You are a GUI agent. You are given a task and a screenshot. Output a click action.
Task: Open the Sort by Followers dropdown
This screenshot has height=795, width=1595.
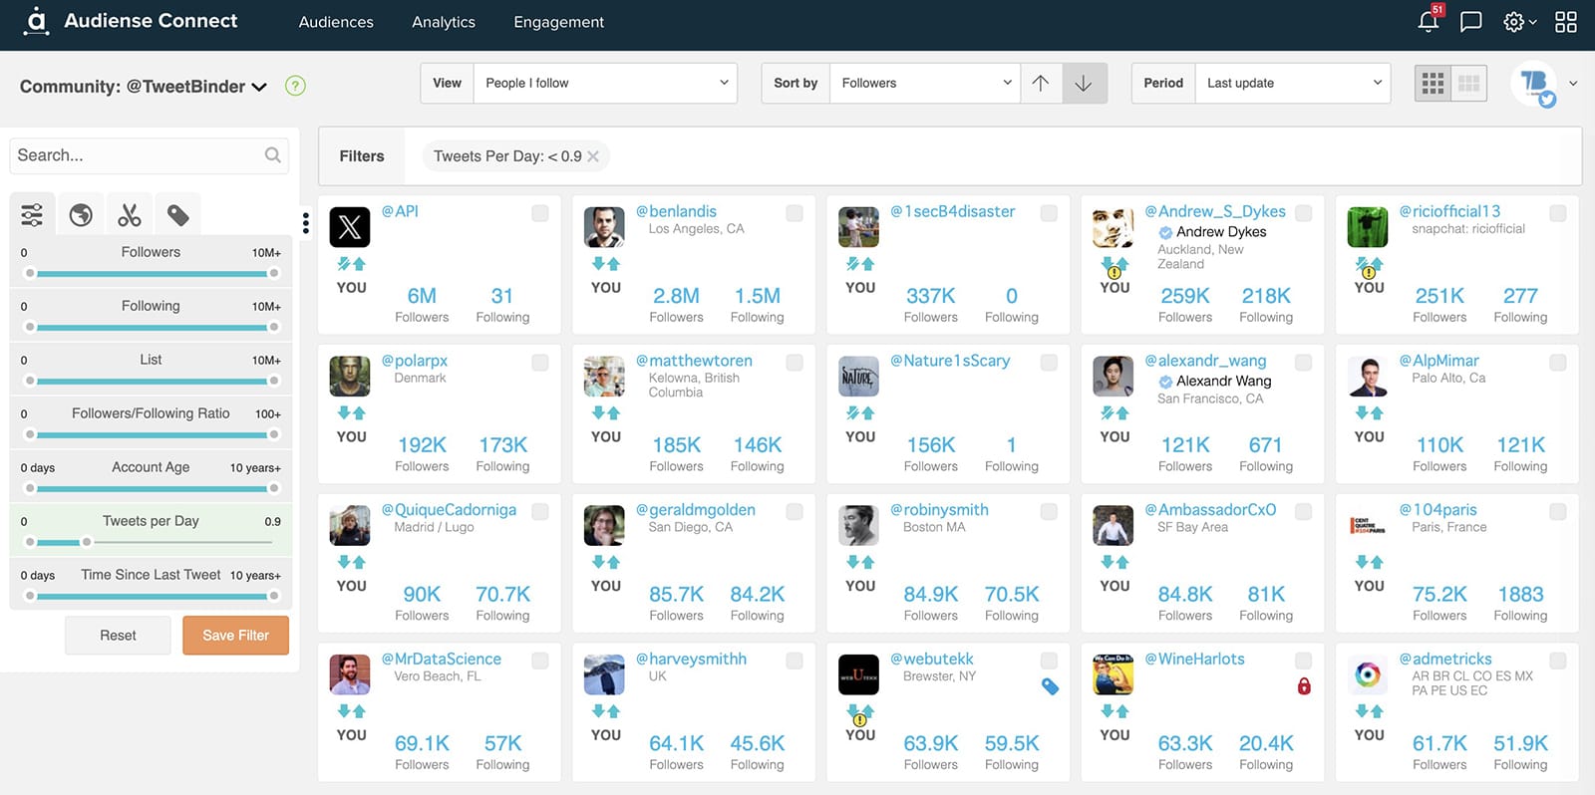click(x=925, y=84)
